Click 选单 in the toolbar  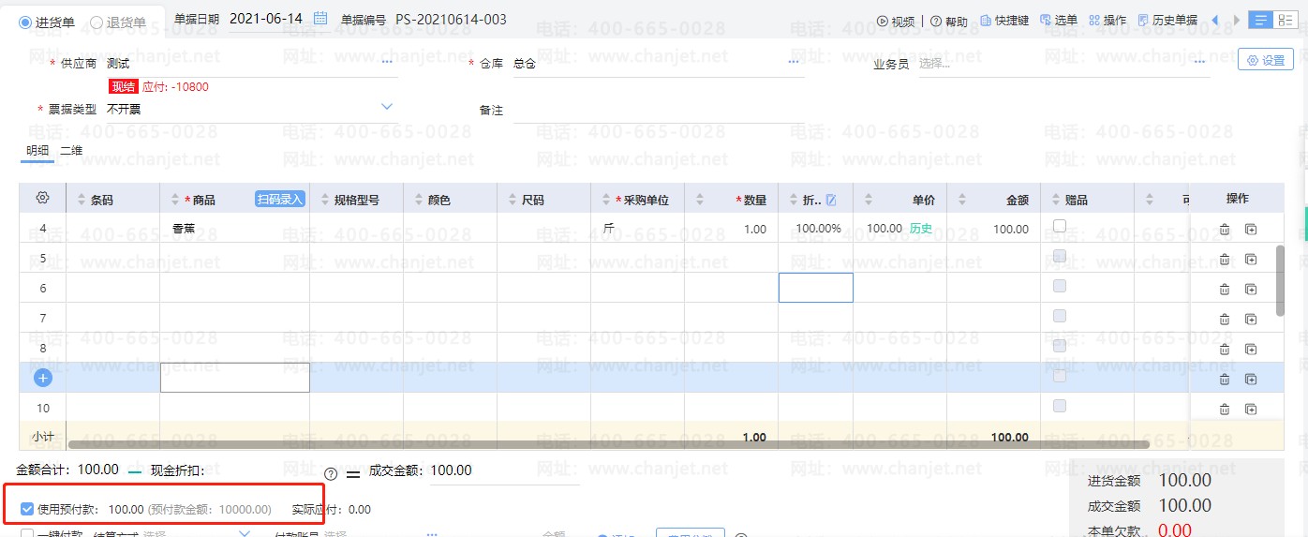(1059, 21)
